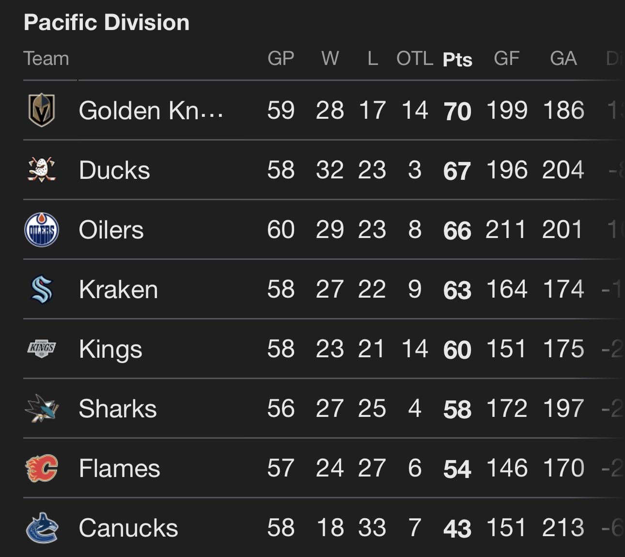This screenshot has width=625, height=557.
Task: Open the Canucks team logo
Action: [x=41, y=528]
